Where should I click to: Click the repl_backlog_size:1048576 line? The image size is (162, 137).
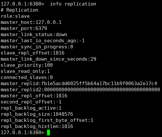pos(37,114)
